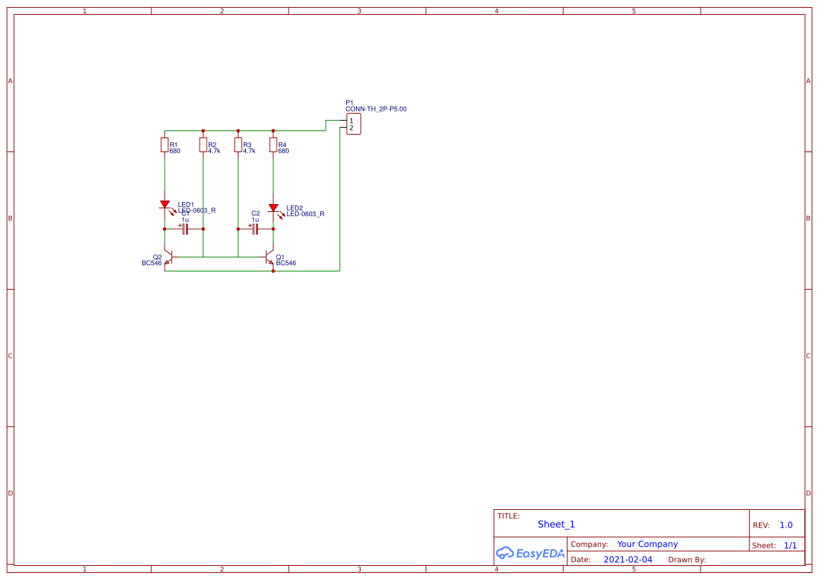Select the C1 capacitor symbol
The image size is (819, 580).
pos(185,229)
